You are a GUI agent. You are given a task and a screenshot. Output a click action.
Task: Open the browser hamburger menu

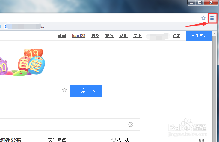tap(212, 18)
